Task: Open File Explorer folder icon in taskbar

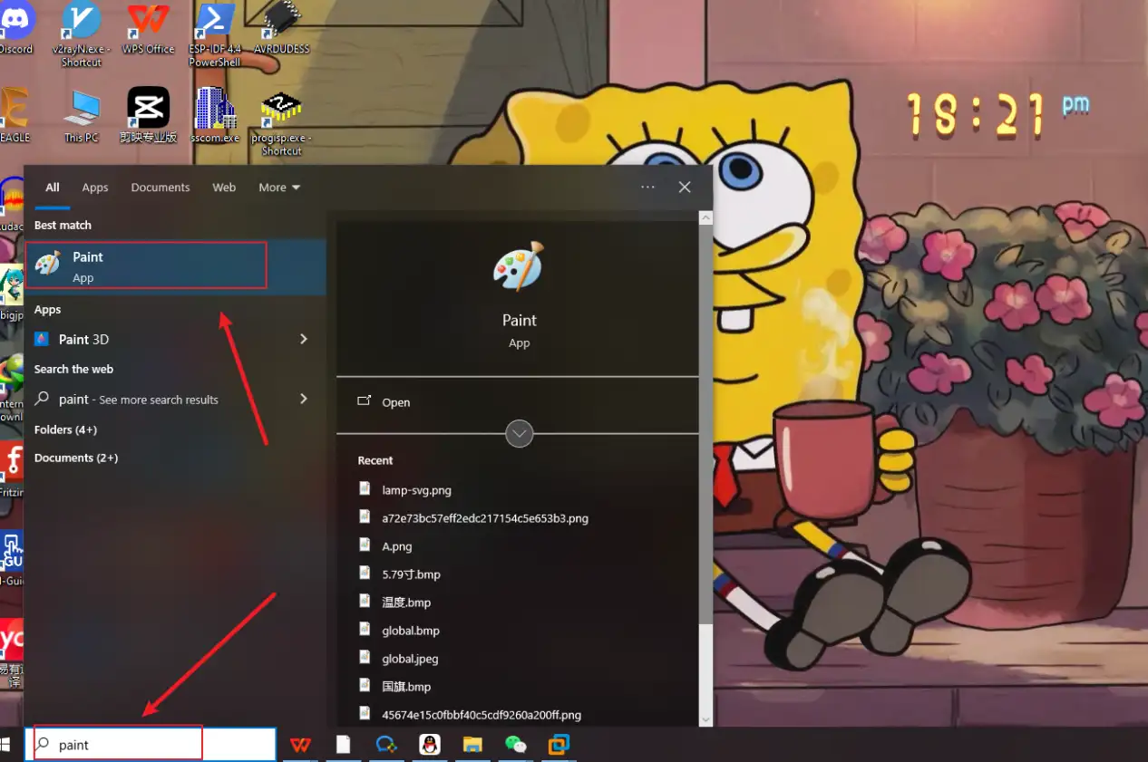Action: [x=472, y=745]
